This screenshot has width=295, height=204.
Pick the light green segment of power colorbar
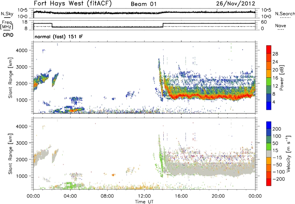click(269, 82)
